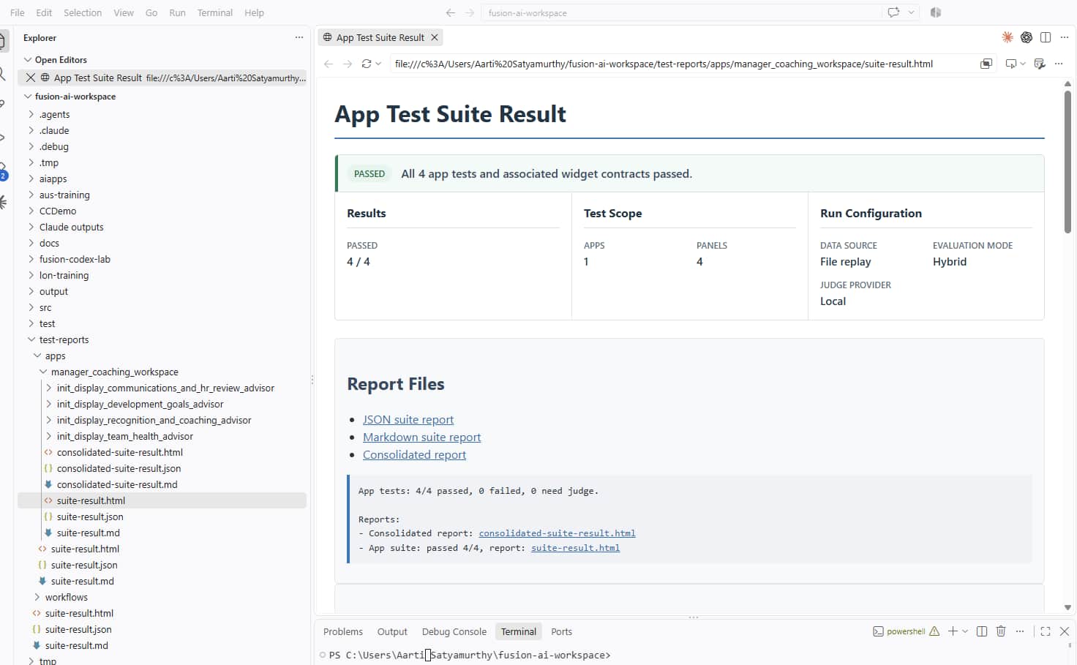Follow the Consolidated report link
This screenshot has height=665, width=1077.
pos(414,454)
